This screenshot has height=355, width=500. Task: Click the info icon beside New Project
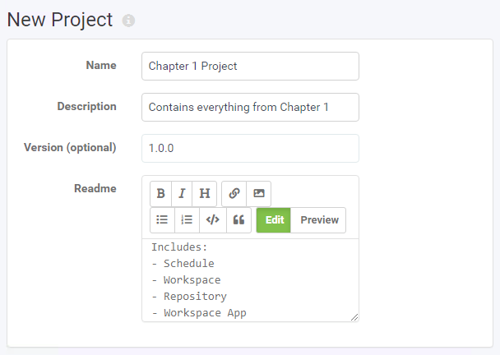click(x=128, y=21)
